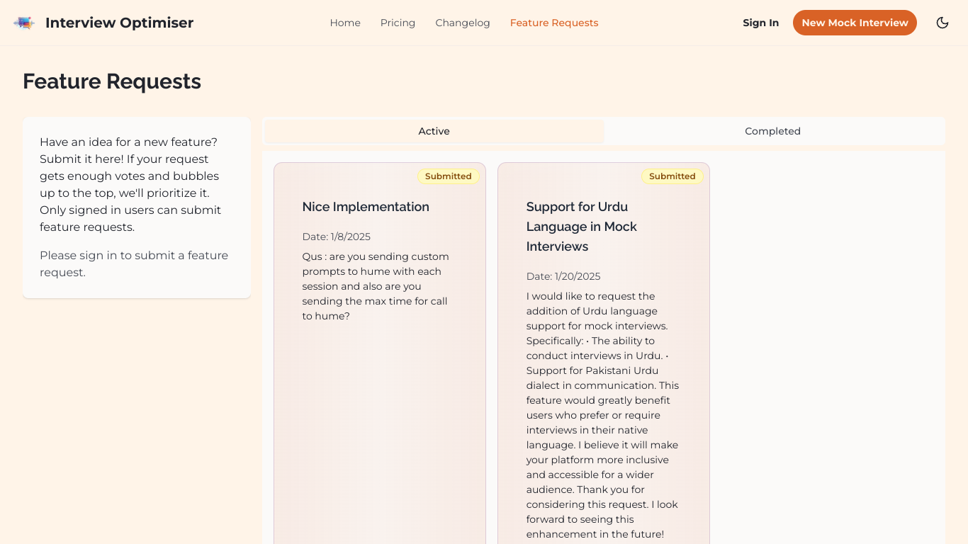Click the "Please sign in to submit" text
Image resolution: width=968 pixels, height=544 pixels.
tap(134, 263)
